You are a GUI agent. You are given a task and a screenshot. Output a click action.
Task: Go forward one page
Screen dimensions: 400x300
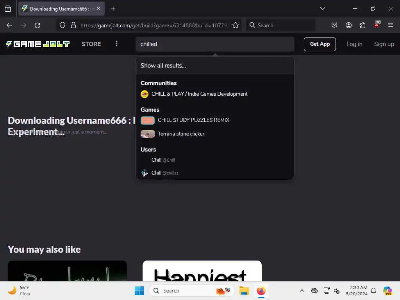[x=23, y=25]
